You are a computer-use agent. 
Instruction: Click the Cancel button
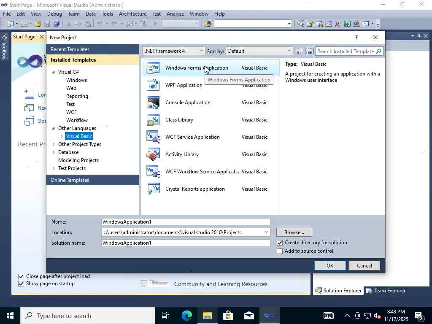pyautogui.click(x=364, y=266)
